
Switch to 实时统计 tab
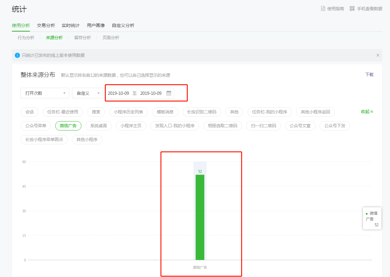(71, 25)
